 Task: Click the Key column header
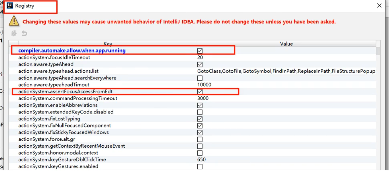(x=108, y=44)
